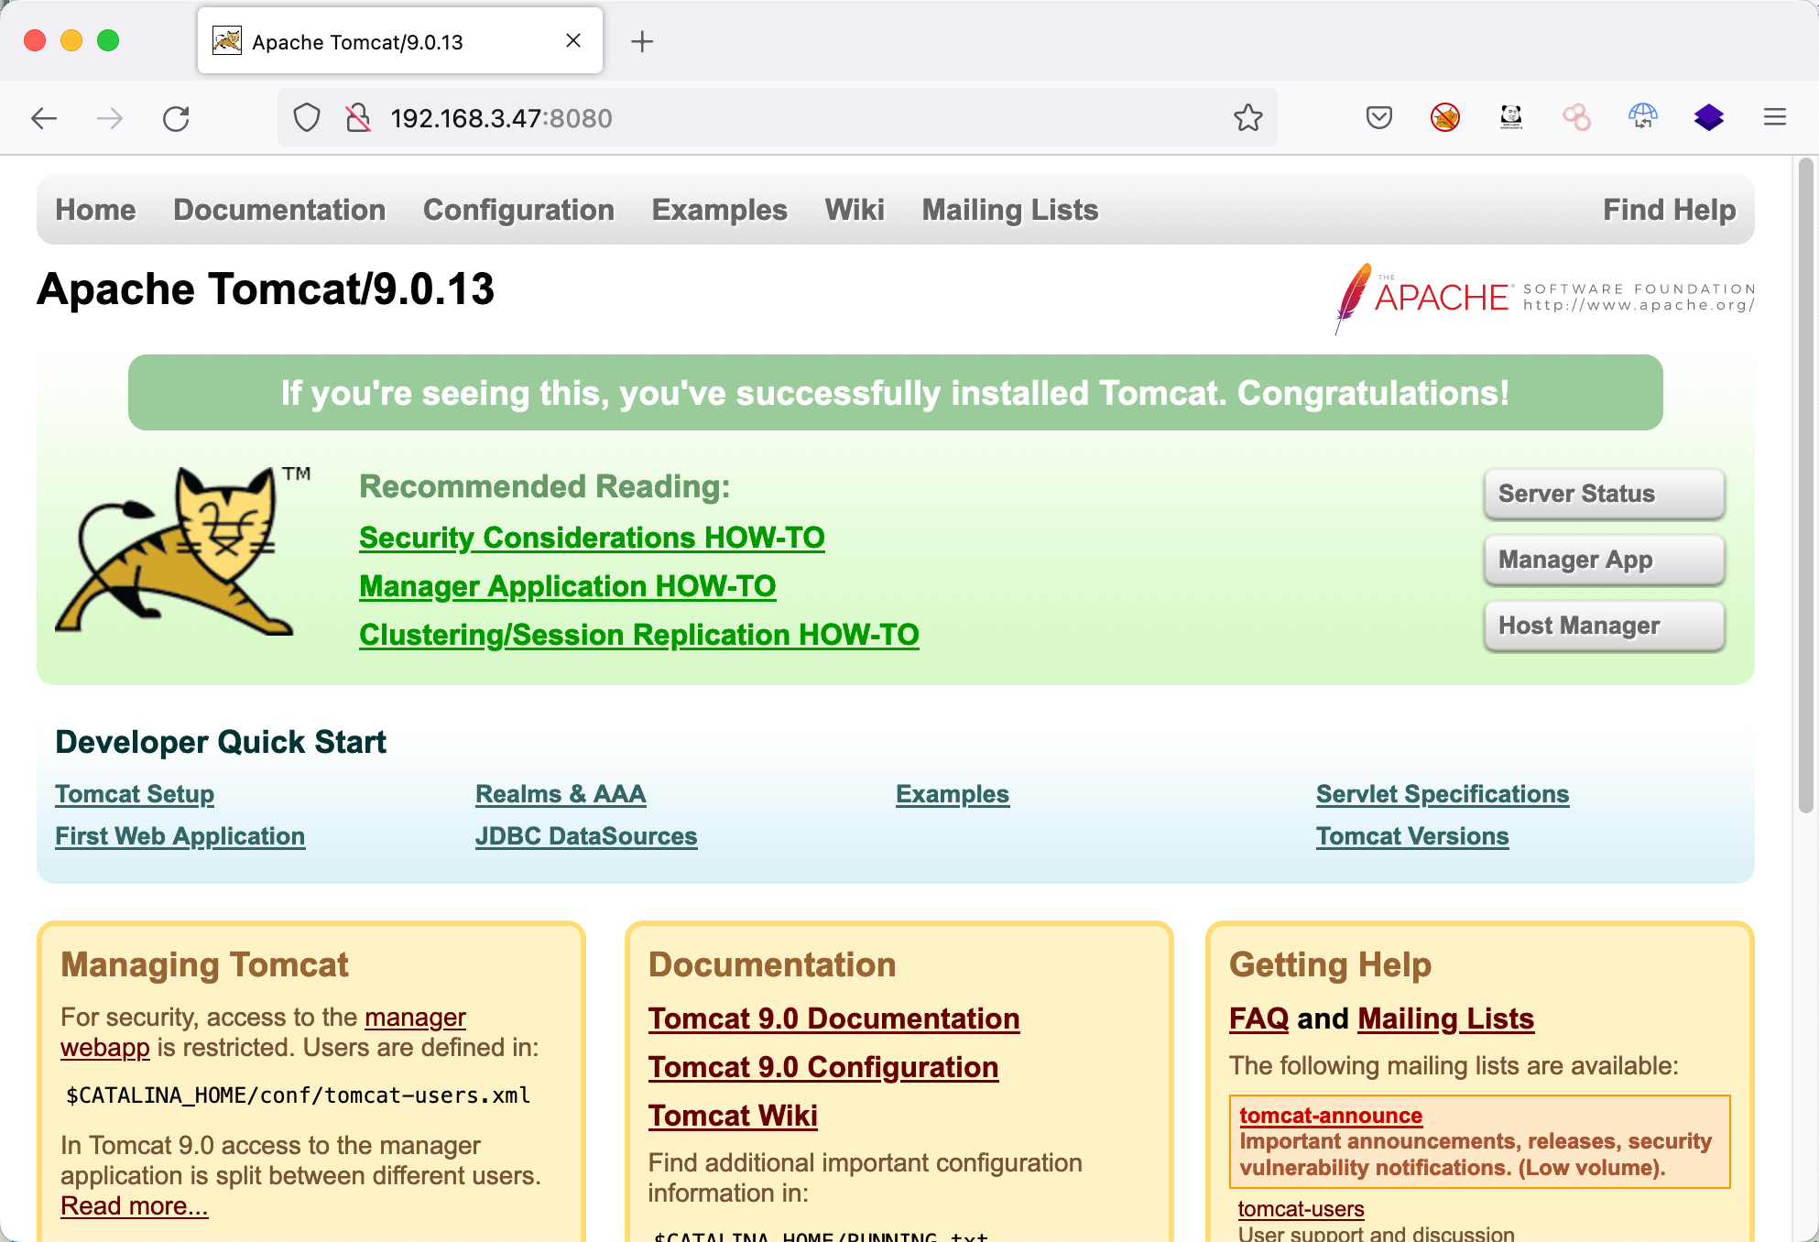Reload the Tomcat page

[x=176, y=118]
